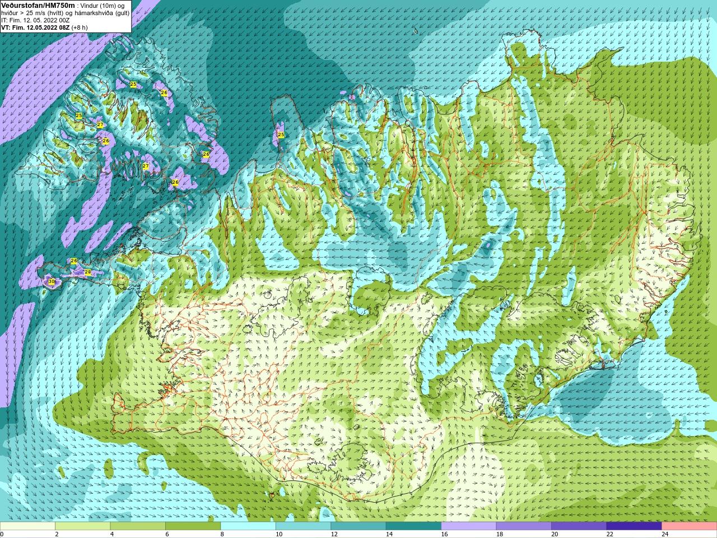Click the 10–12 m/s turquoise legend swatch

tap(303, 526)
